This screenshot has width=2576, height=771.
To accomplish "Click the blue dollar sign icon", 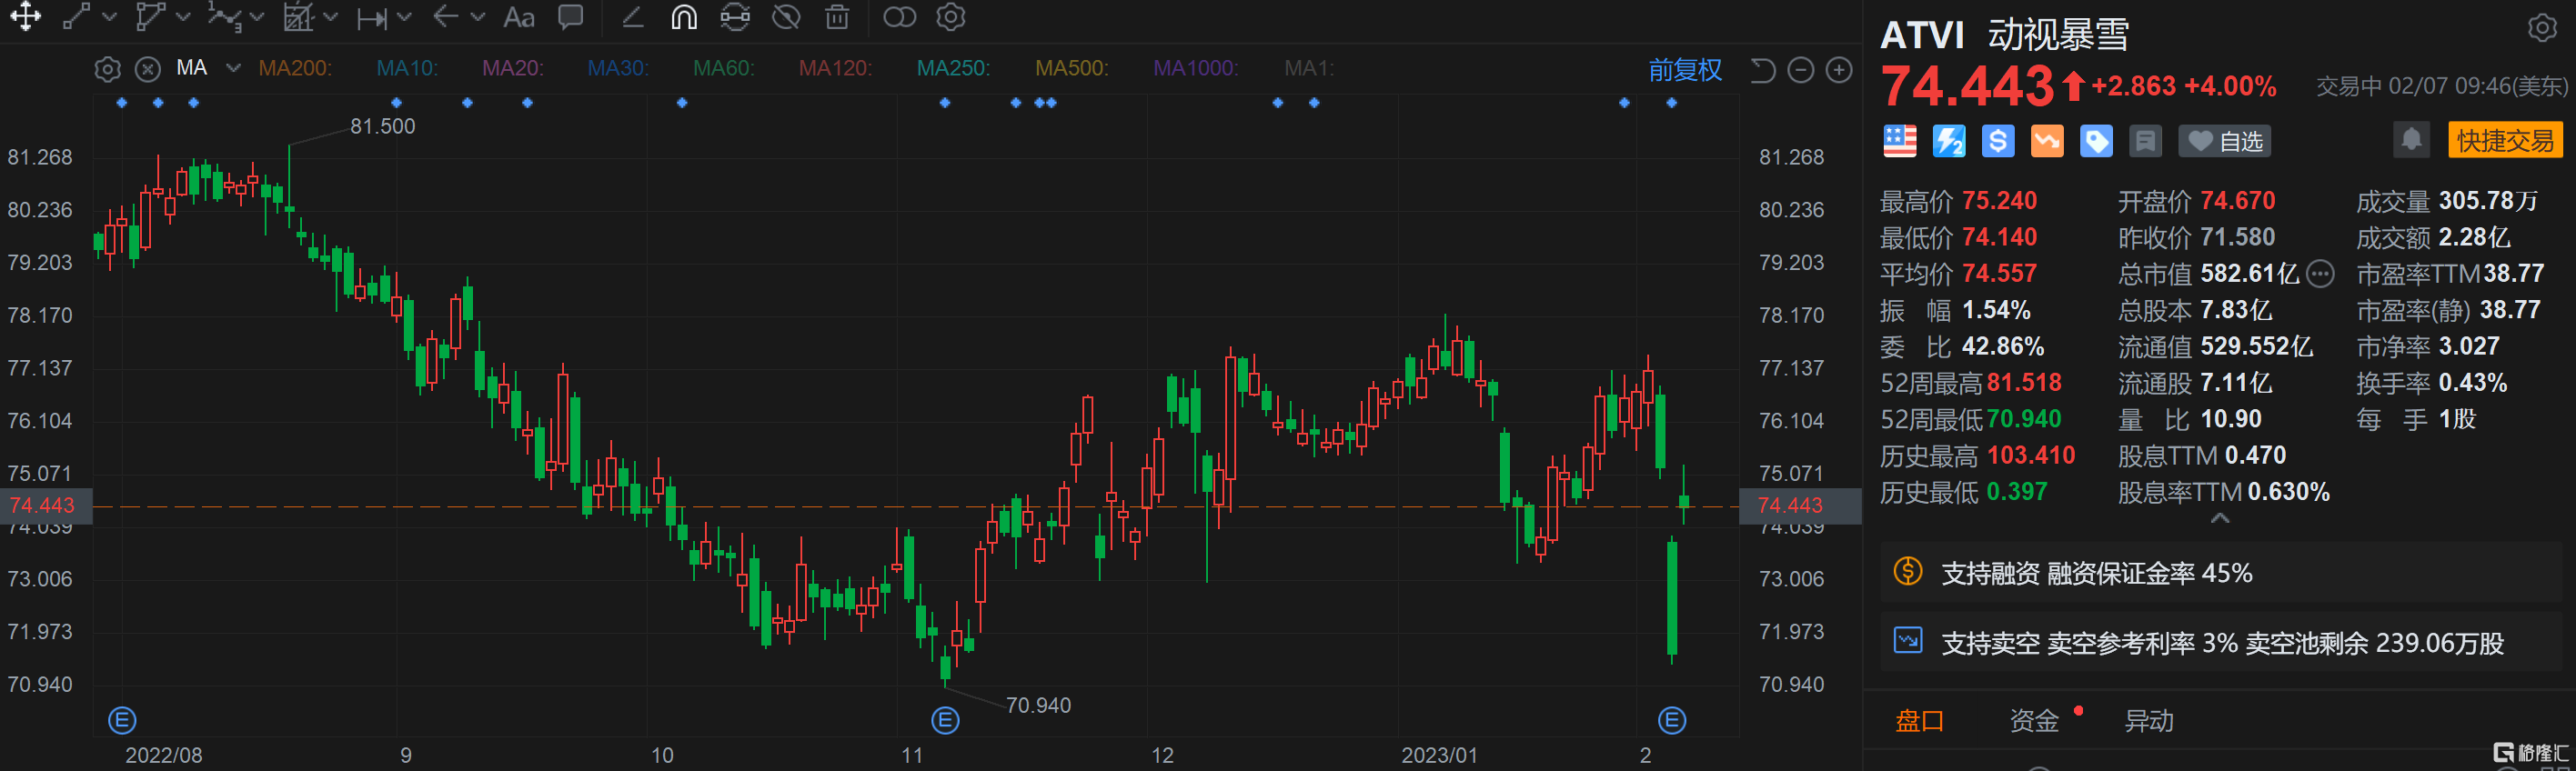I will (x=1998, y=141).
